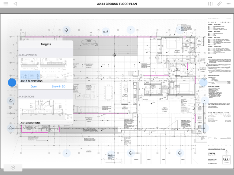Screen dimensions: 234x175
Task: Select the A4.1.3 Sections thumbnail
Action: (x=46, y=110)
